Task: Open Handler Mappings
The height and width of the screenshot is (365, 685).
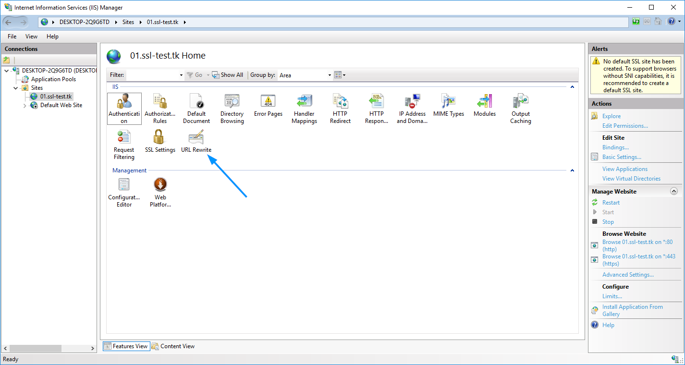Action: pyautogui.click(x=304, y=106)
